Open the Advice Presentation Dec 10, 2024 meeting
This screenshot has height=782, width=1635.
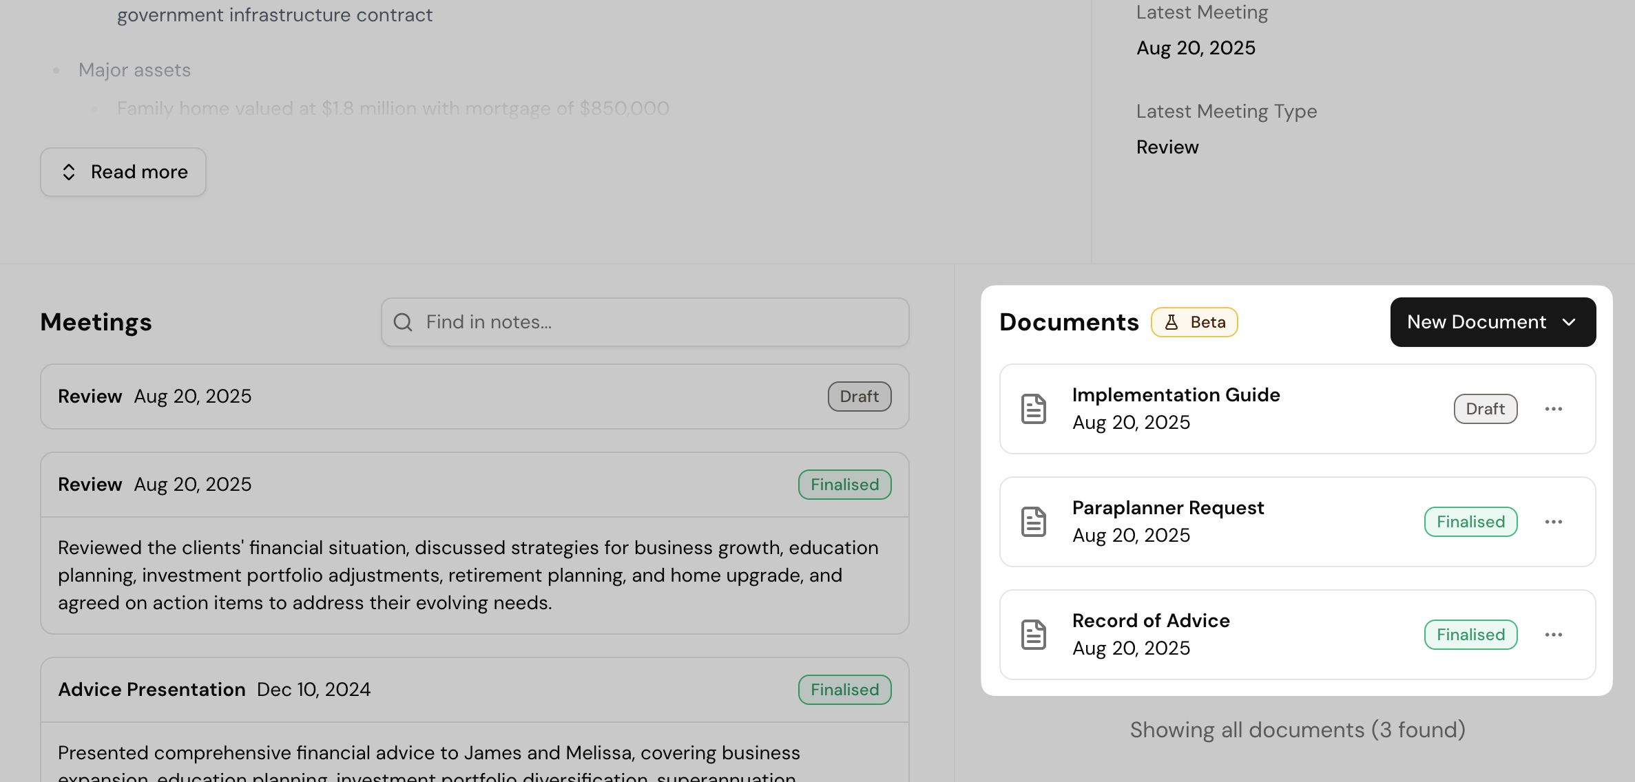click(x=475, y=690)
